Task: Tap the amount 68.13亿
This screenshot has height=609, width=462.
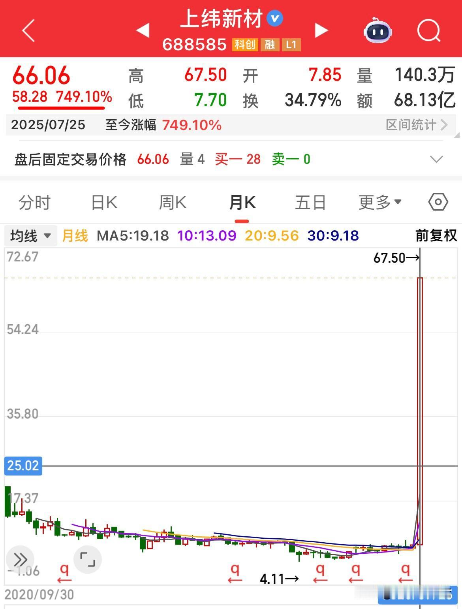Action: coord(425,100)
